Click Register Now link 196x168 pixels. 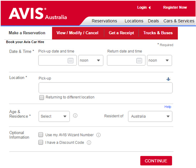click(x=175, y=7)
